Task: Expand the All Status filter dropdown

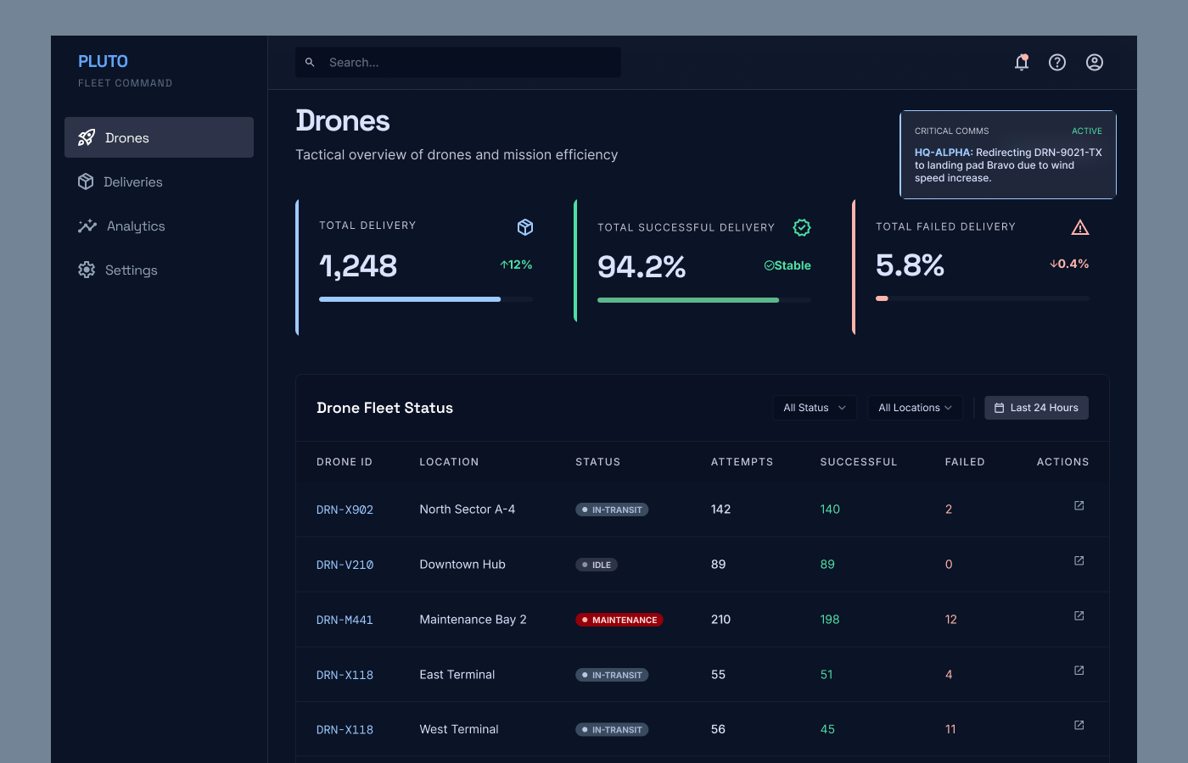Action: 815,408
